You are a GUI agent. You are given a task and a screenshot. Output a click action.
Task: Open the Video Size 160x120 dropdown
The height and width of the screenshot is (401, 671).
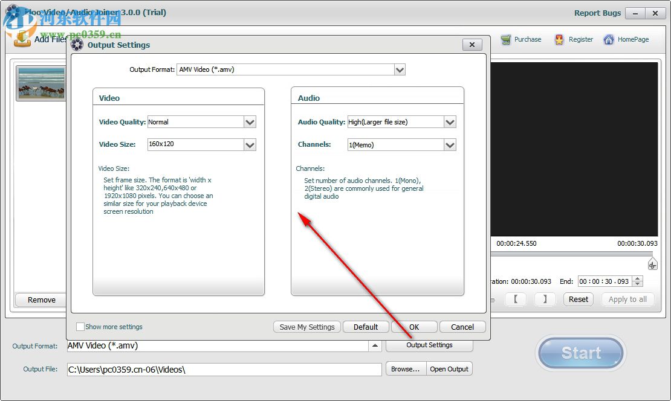(x=250, y=145)
